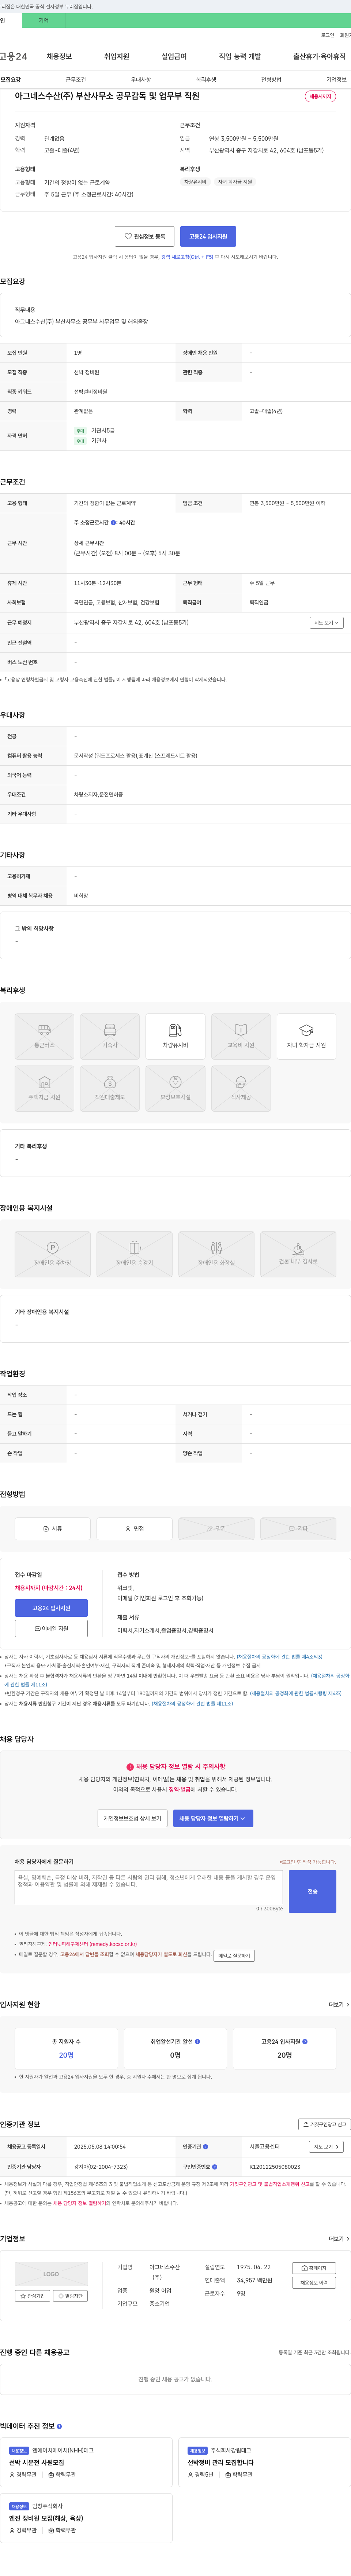Open the 선박장비 관리 모집합니다 posting

click(220, 2463)
